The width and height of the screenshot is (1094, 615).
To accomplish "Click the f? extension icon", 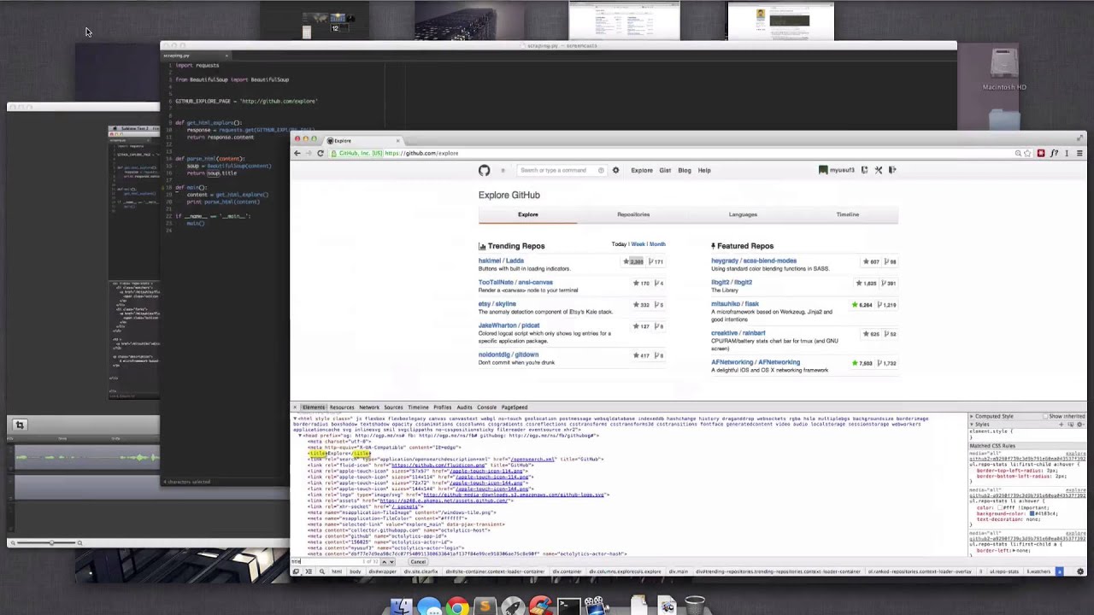I will click(x=1054, y=153).
